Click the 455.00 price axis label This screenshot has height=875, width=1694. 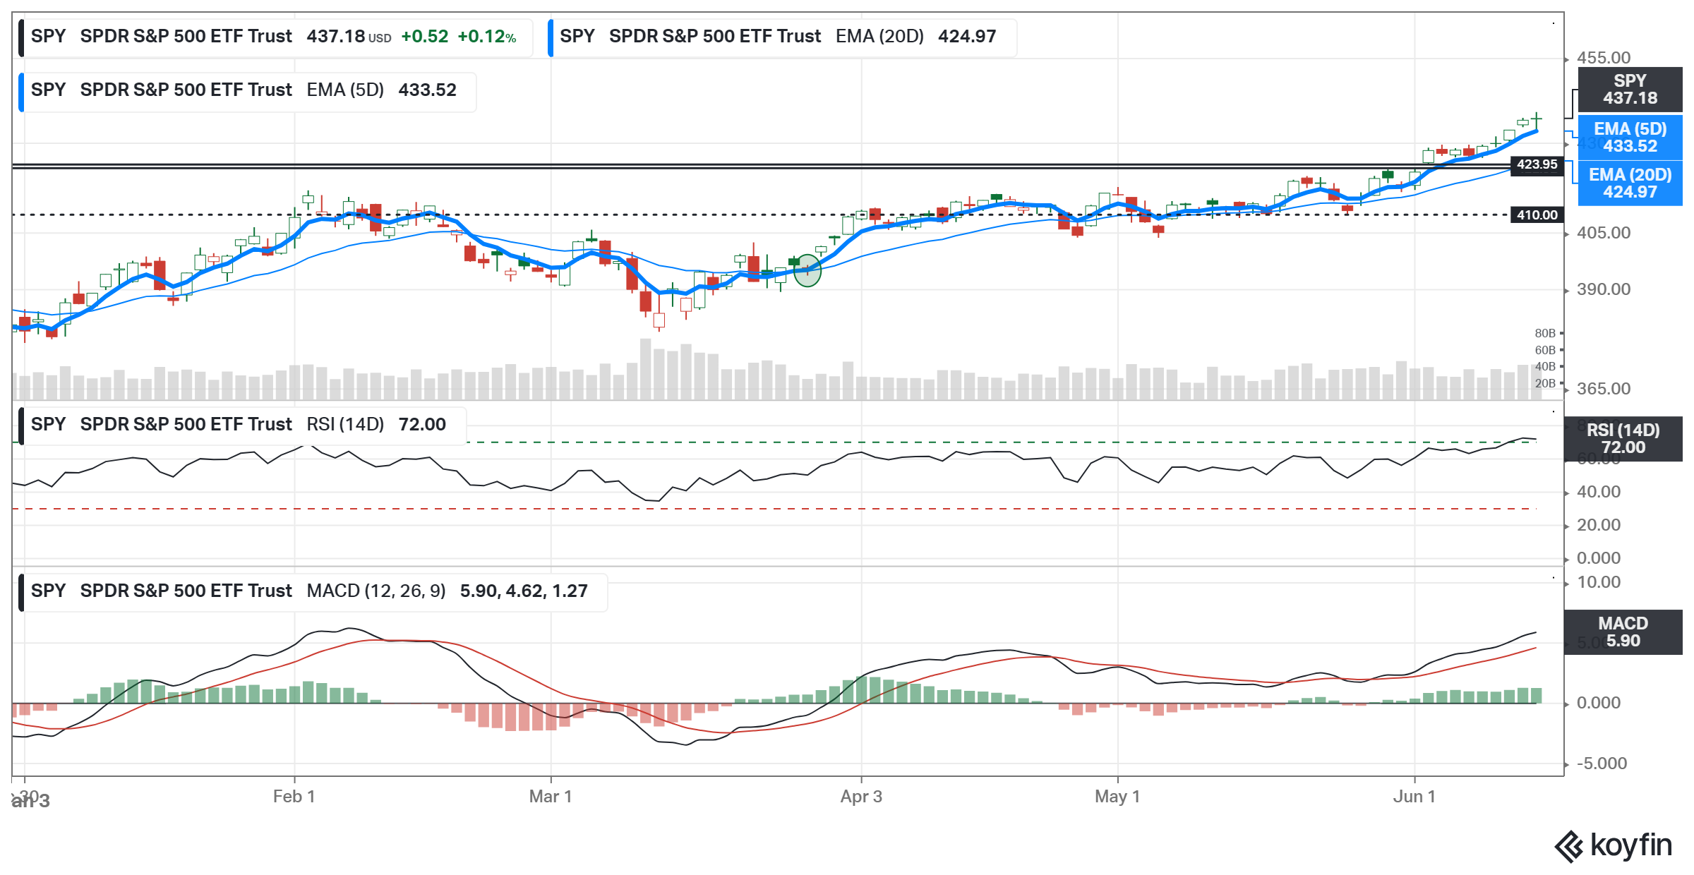1603,58
